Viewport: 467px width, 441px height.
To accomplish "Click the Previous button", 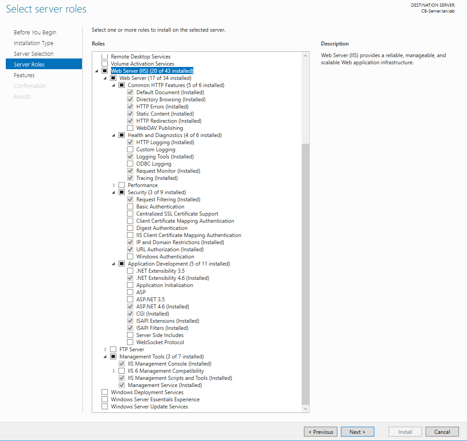I will [320, 432].
